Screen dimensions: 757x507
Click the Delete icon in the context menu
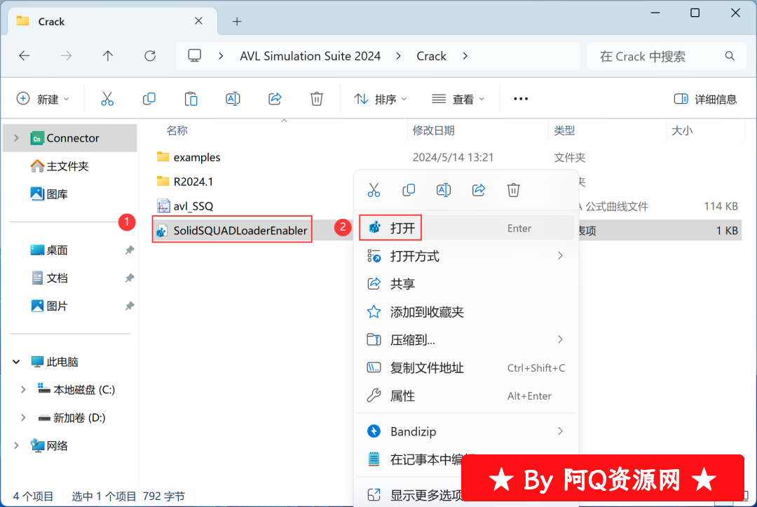[x=513, y=190]
